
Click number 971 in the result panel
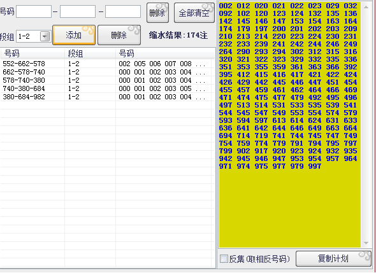(226, 166)
